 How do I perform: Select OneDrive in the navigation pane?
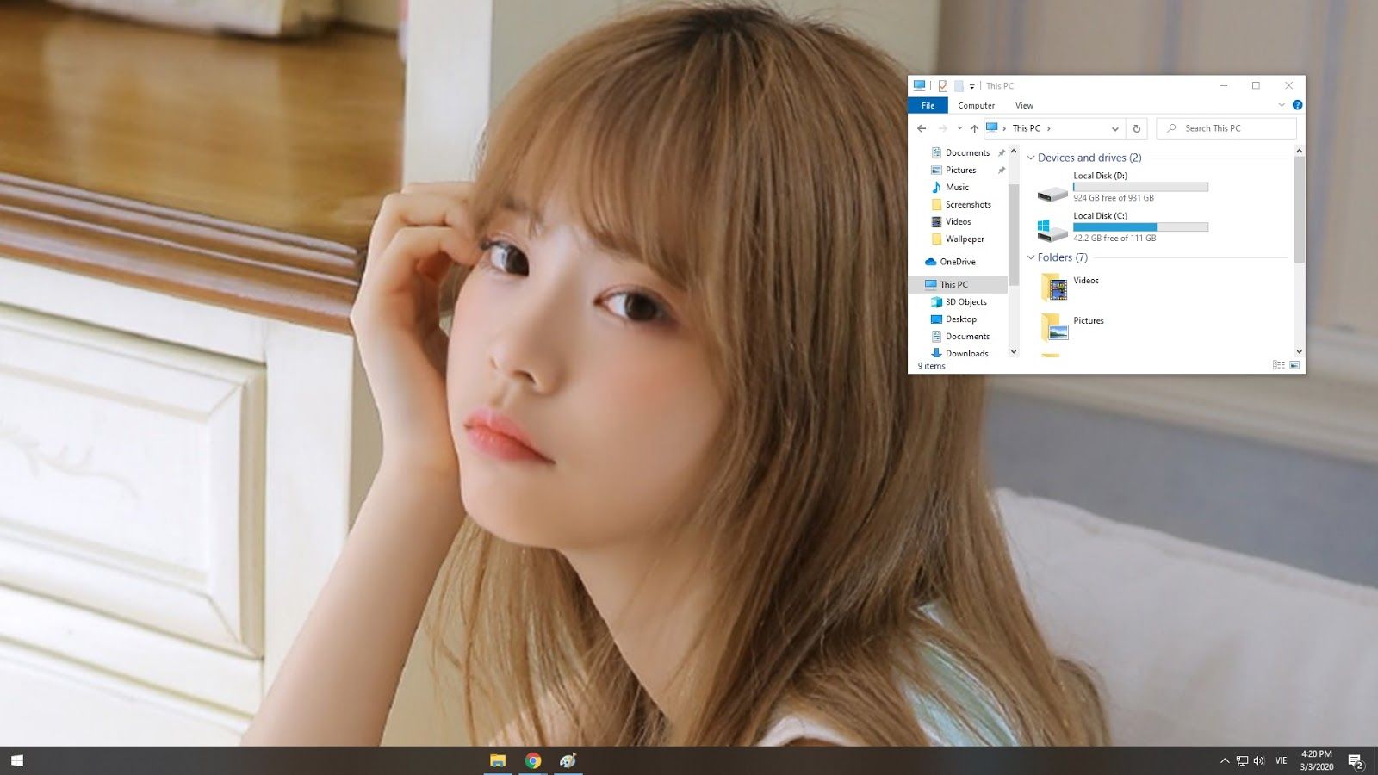coord(957,262)
